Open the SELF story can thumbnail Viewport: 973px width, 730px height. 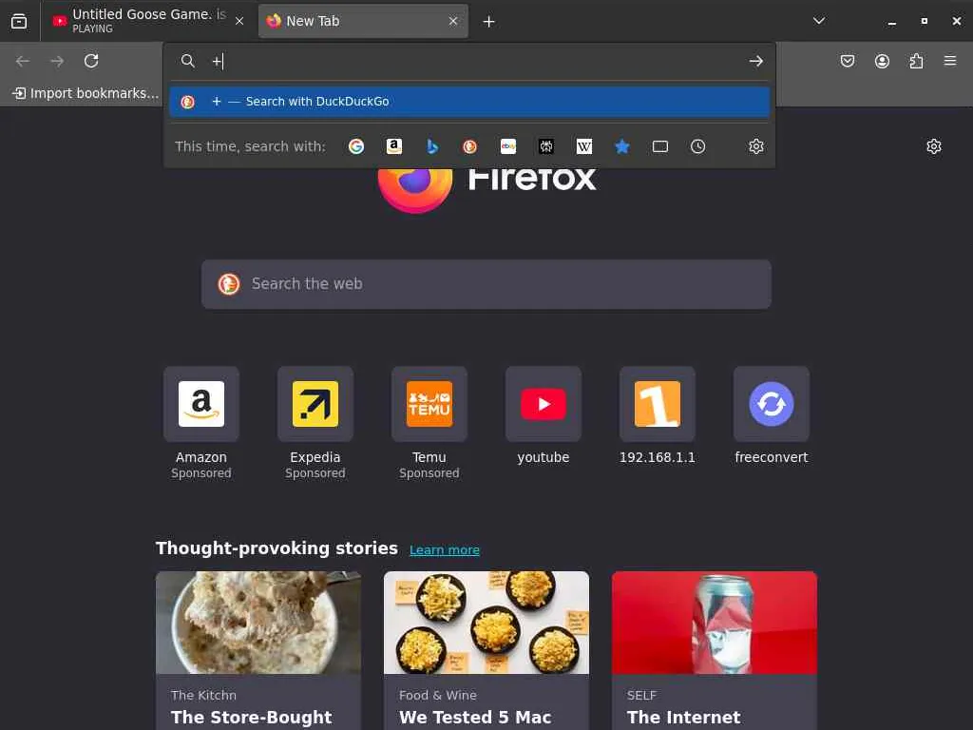click(715, 623)
